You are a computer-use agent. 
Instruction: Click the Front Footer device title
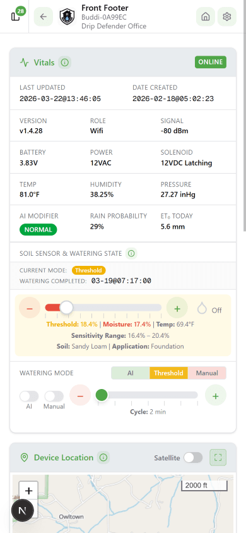click(x=105, y=8)
